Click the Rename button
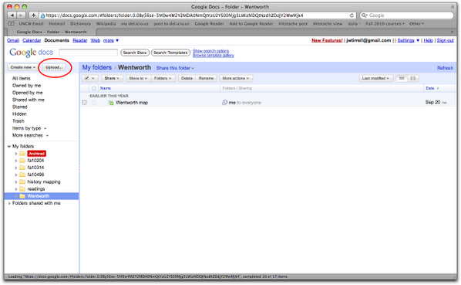The height and width of the screenshot is (285, 461). point(206,78)
